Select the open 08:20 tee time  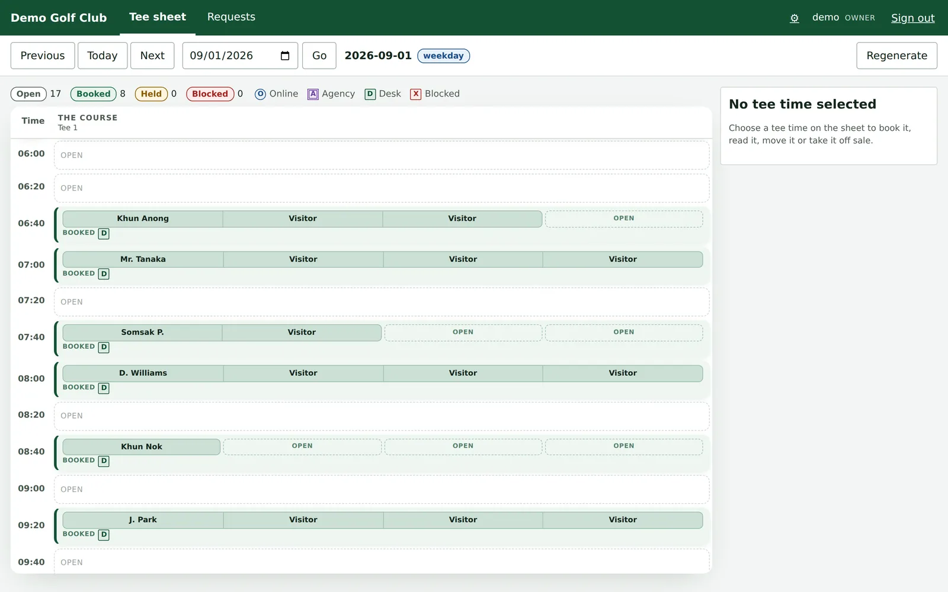pyautogui.click(x=382, y=416)
